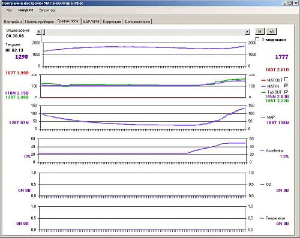Screen dimensions: 300x238
Task: Click the RPM value 1777
Action: point(281,57)
